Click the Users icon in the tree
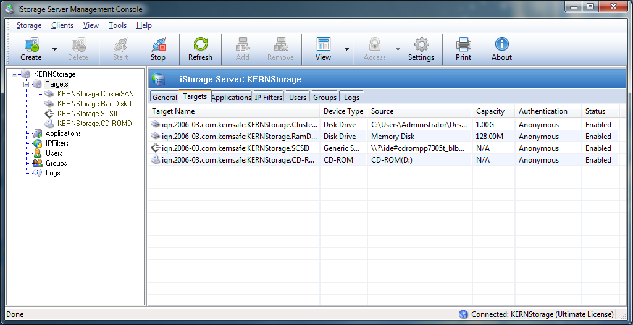This screenshot has height=325, width=633. (x=38, y=153)
